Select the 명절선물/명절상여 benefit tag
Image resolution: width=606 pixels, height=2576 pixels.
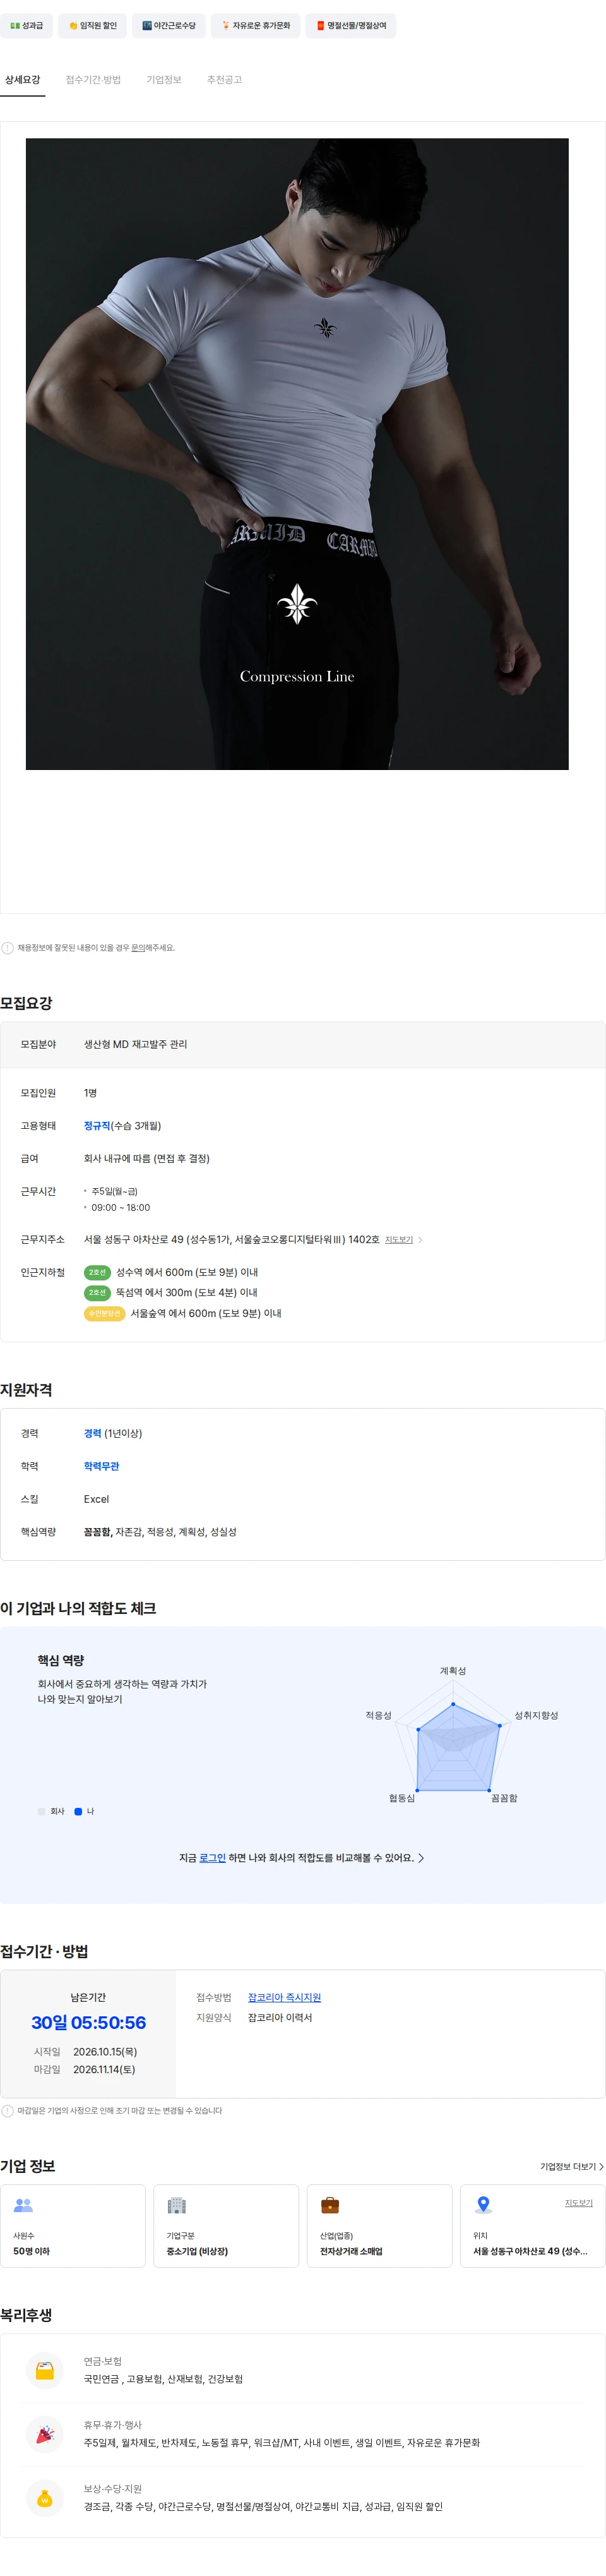pos(351,26)
